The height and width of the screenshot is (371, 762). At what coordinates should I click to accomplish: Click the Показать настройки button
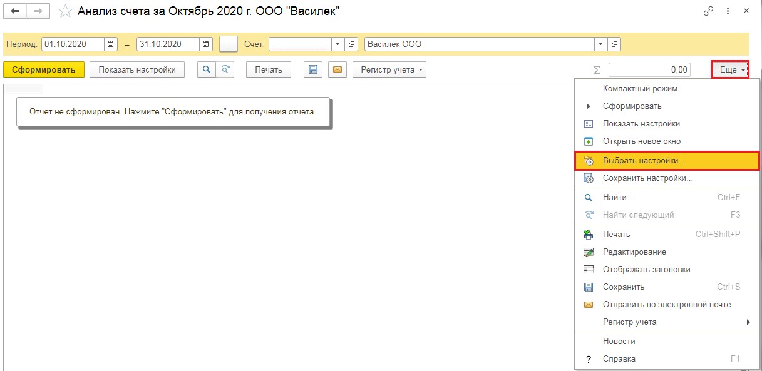tap(137, 70)
